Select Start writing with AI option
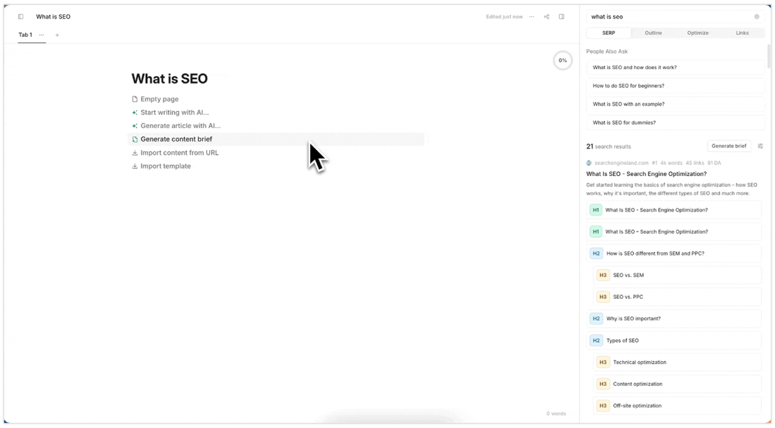The width and height of the screenshot is (775, 428). tap(174, 112)
